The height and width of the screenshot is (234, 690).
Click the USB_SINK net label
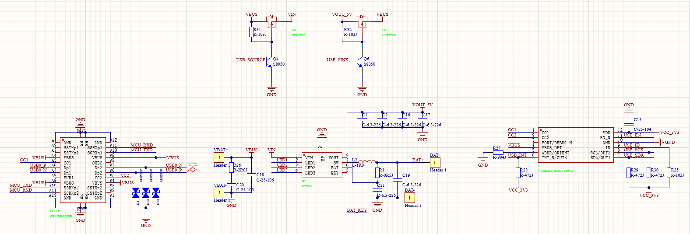(338, 60)
